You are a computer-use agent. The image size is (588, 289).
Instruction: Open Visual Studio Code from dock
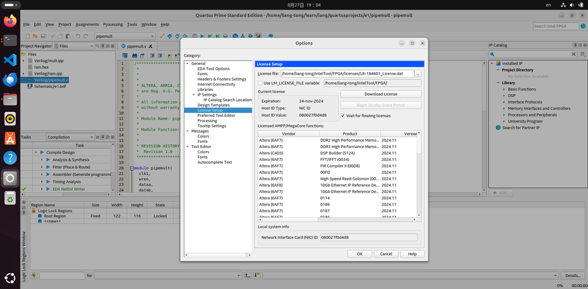(x=9, y=59)
